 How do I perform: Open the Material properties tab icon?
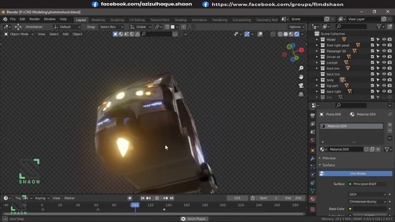coord(313,199)
